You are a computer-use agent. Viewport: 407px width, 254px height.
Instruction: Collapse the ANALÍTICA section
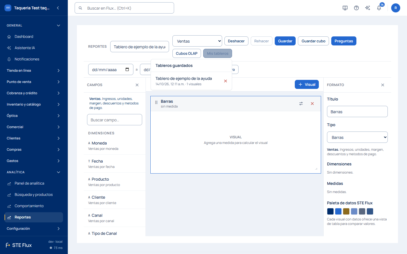click(34, 172)
